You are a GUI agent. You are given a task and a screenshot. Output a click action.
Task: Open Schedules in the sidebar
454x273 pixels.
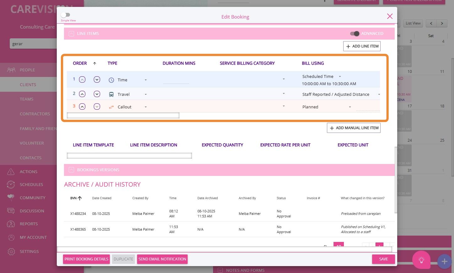pos(31,185)
